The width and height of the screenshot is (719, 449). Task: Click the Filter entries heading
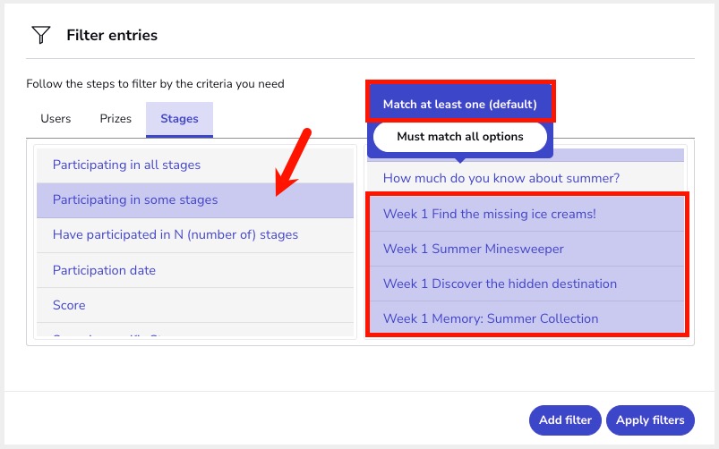tap(112, 36)
